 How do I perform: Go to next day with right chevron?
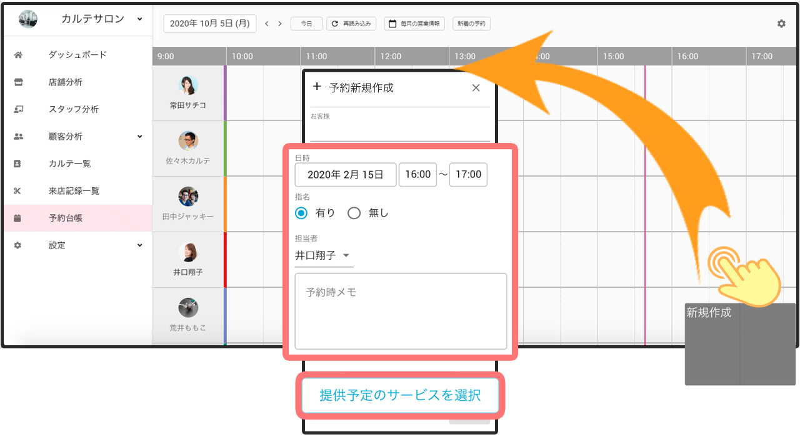279,24
